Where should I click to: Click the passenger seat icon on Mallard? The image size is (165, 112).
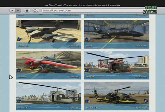20,70
